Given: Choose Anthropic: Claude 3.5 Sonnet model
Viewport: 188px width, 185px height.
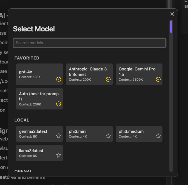Looking at the screenshot, I should [89, 74].
